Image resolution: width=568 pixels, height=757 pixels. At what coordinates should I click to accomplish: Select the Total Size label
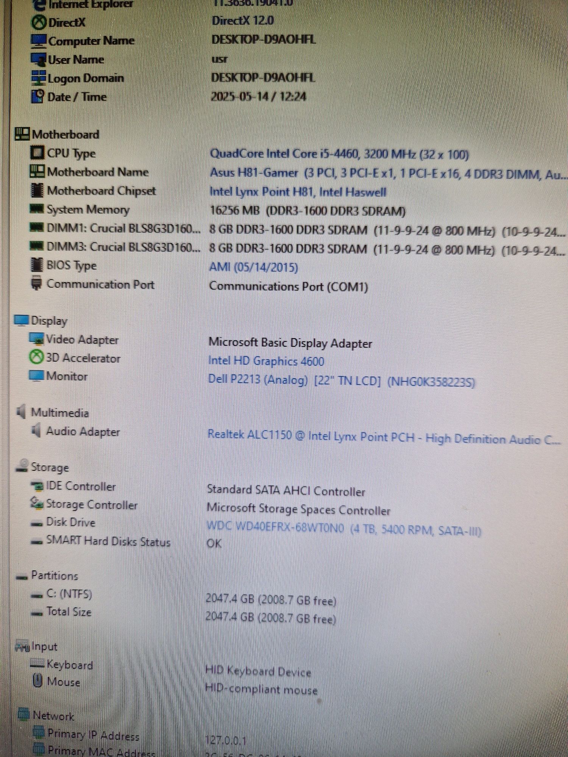[x=69, y=612]
